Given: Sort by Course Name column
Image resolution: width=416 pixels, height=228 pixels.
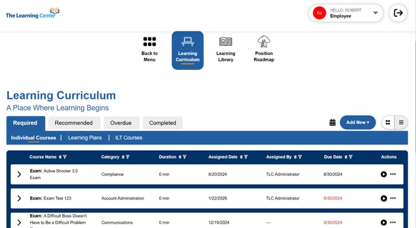Looking at the screenshot, I should [x=60, y=157].
